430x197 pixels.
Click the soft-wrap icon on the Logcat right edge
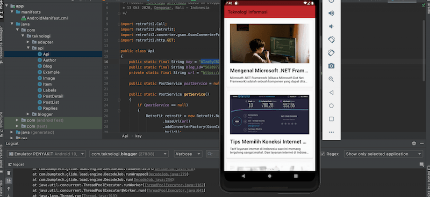(422, 164)
